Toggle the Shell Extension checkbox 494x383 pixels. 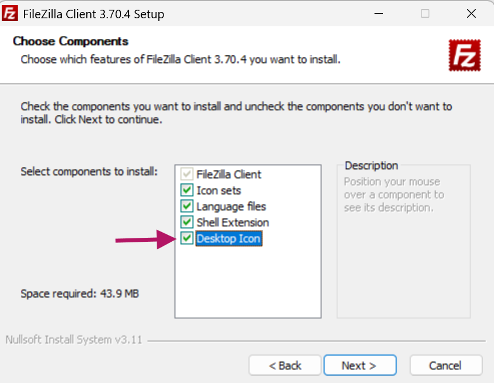(x=187, y=222)
